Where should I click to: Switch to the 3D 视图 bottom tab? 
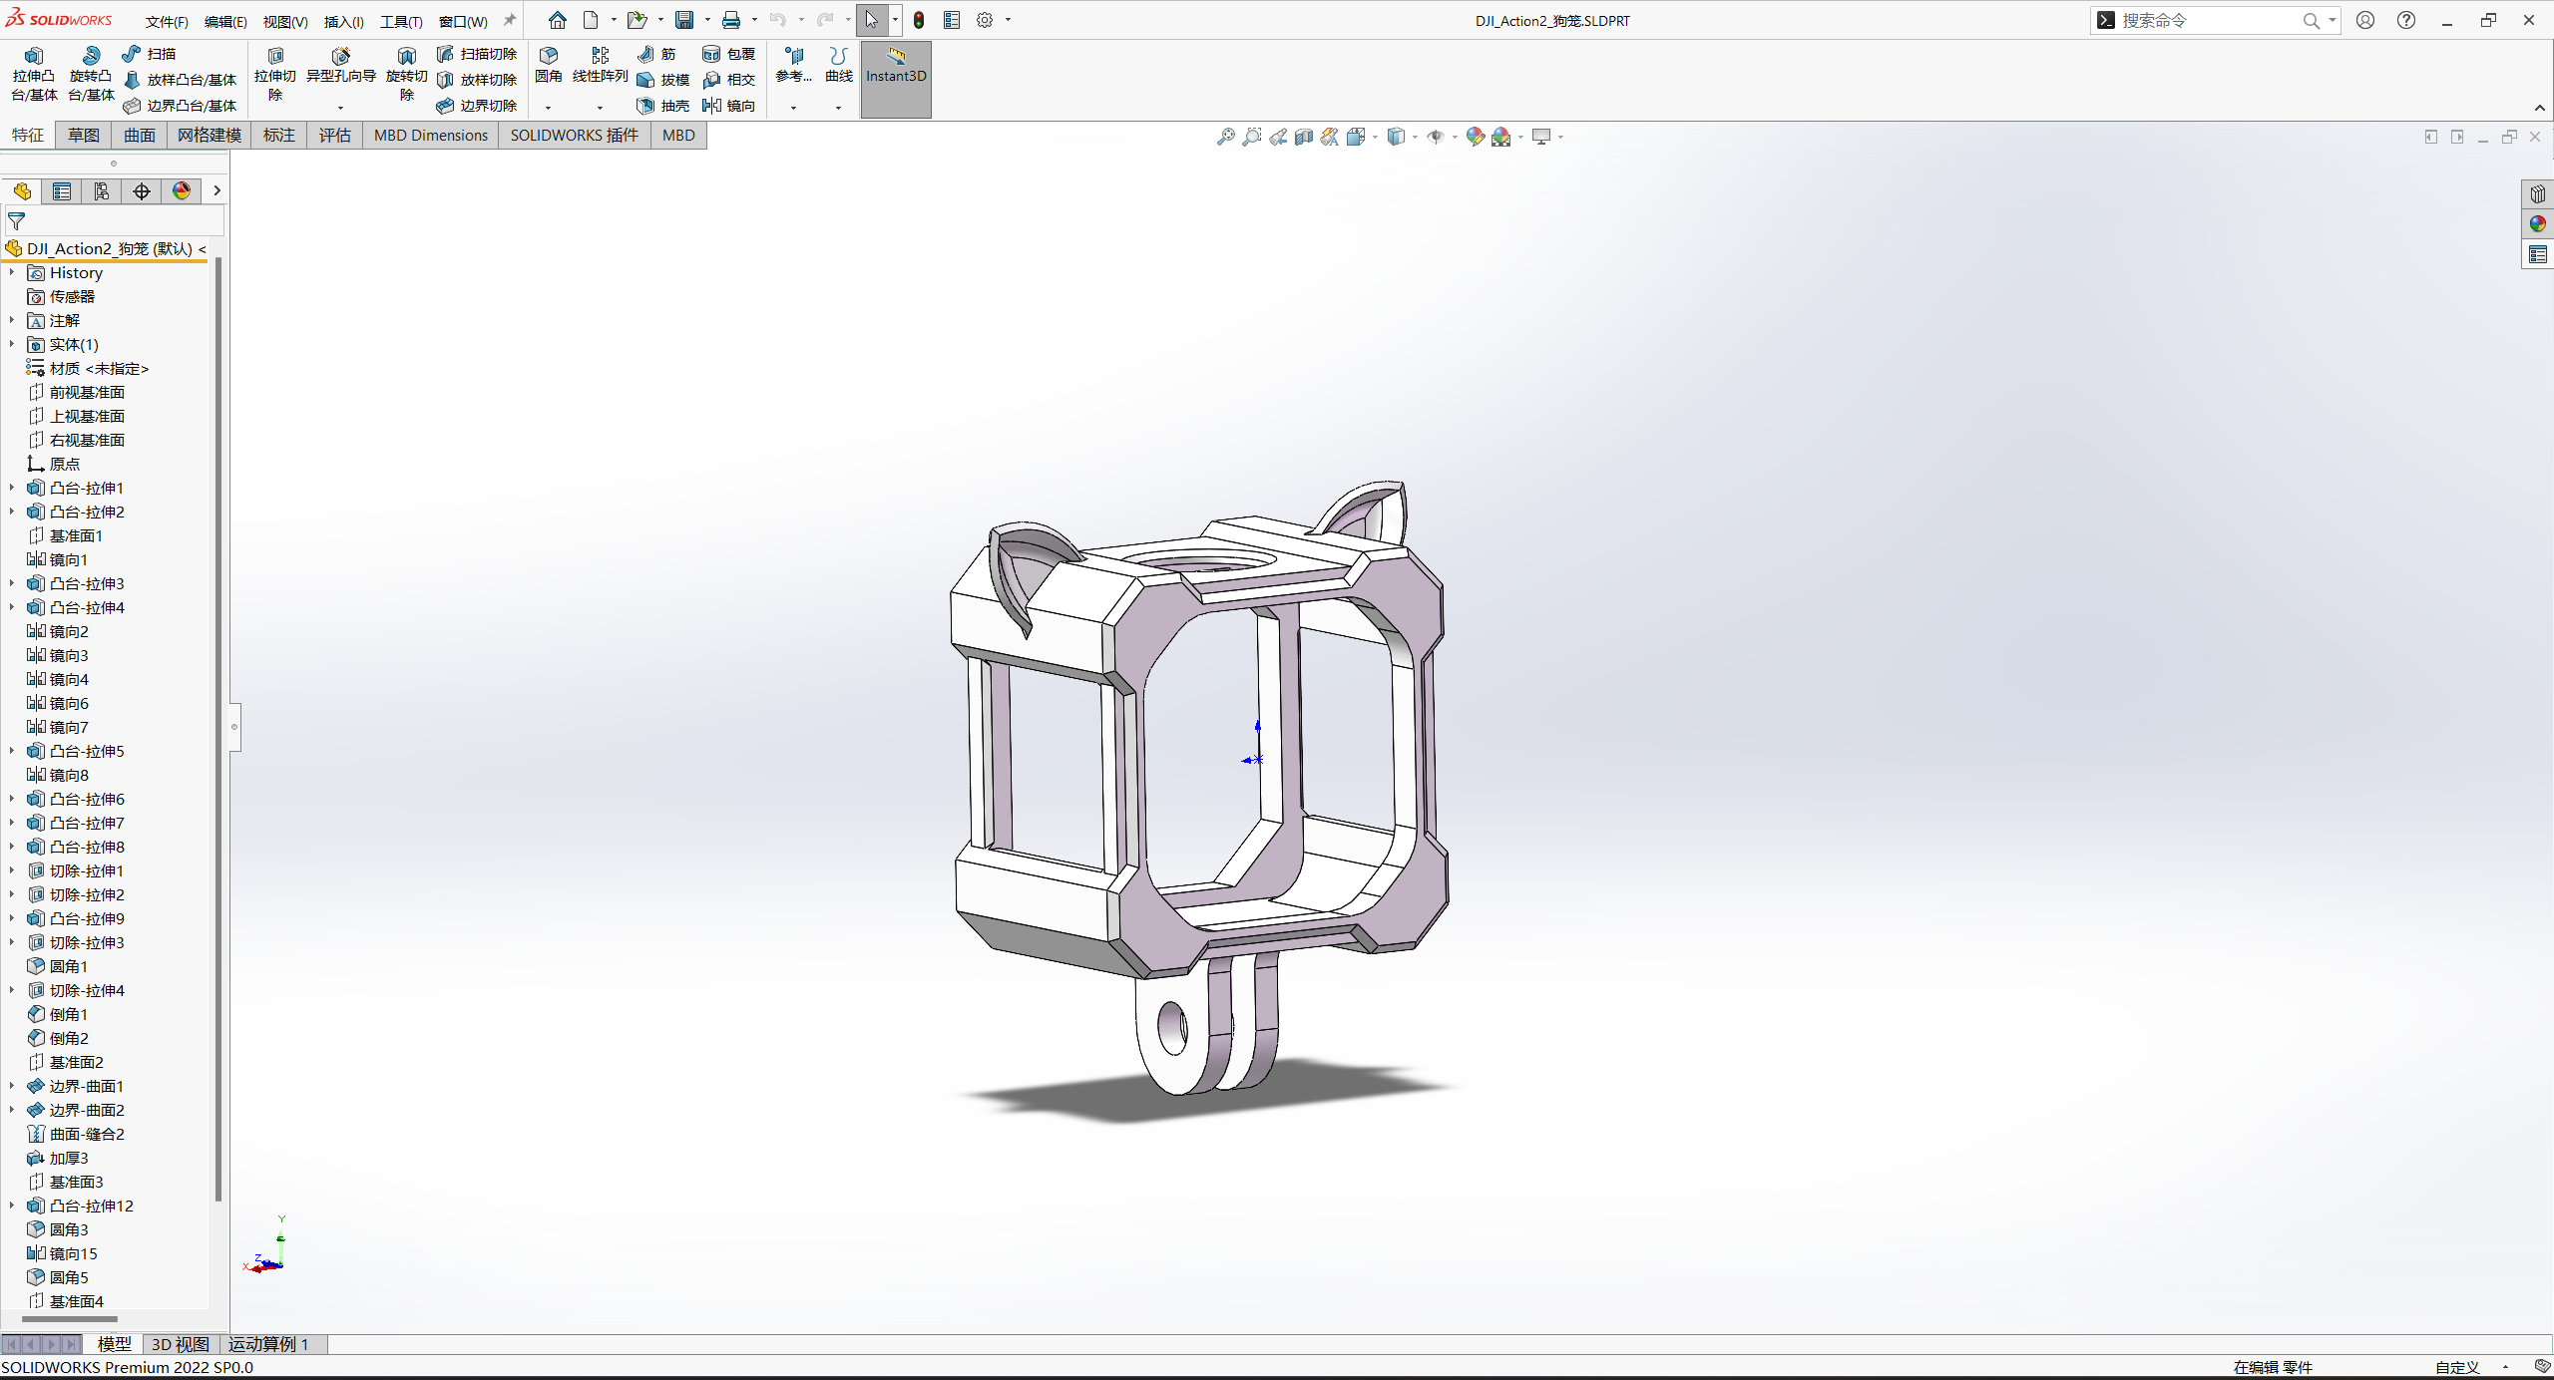click(181, 1344)
